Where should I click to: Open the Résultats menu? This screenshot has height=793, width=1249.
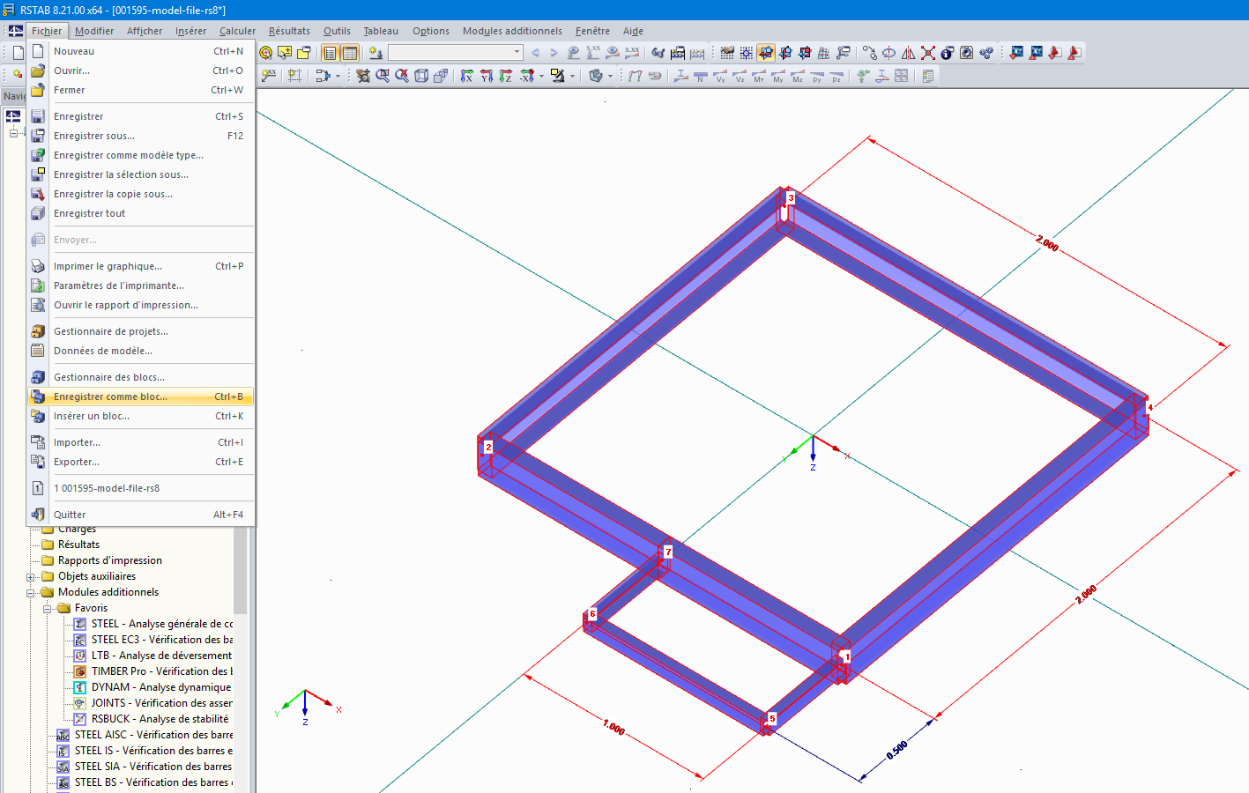(289, 31)
